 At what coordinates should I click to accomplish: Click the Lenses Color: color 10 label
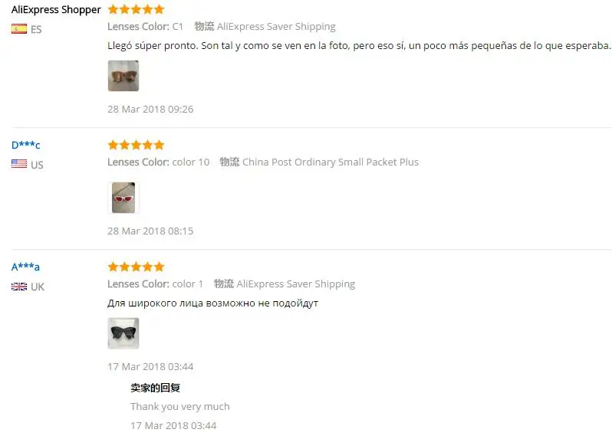(x=159, y=162)
